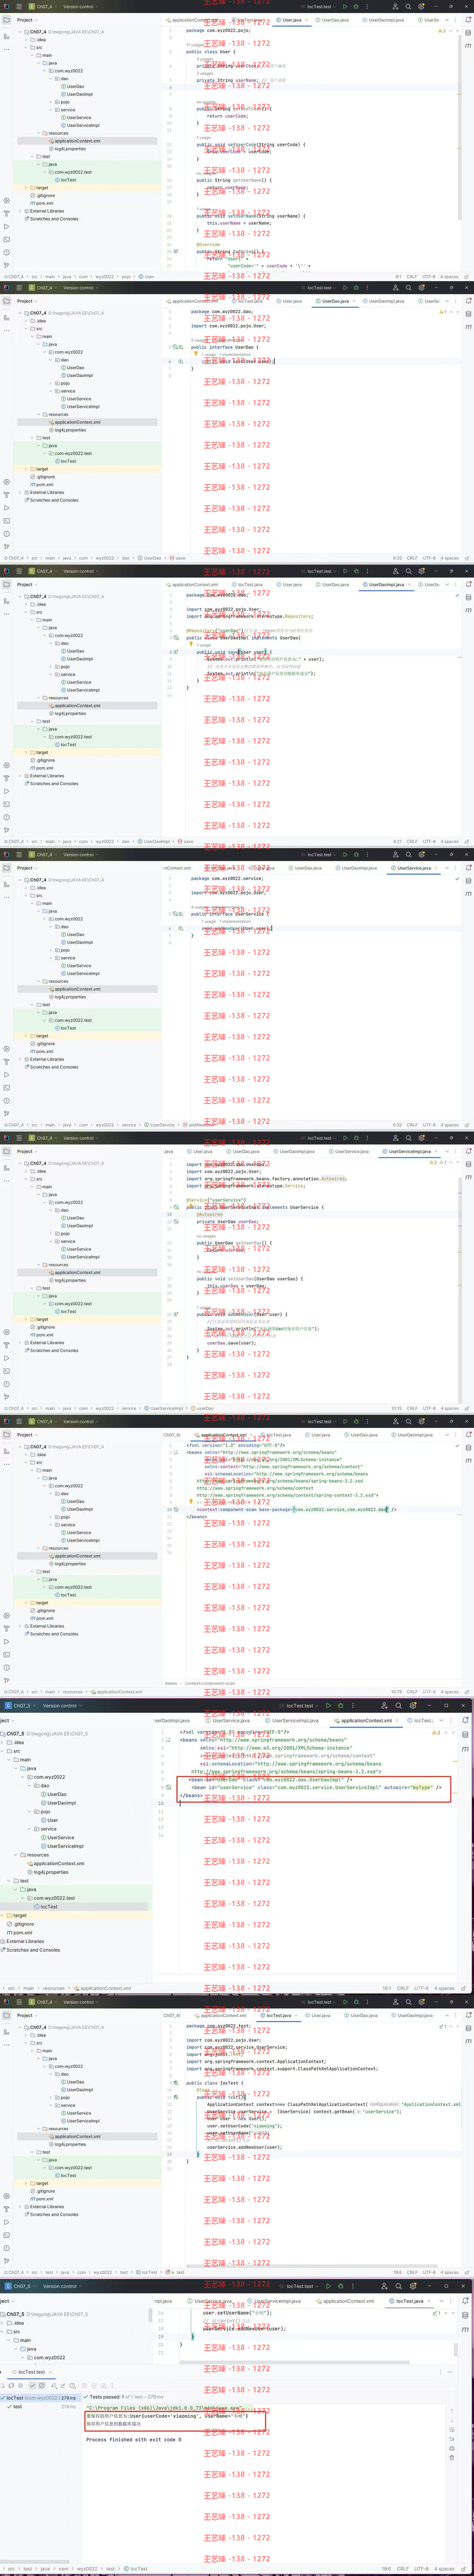The width and height of the screenshot is (474, 2576).
Task: Select IocTest result row in bottom run window
Action: tap(40, 2398)
